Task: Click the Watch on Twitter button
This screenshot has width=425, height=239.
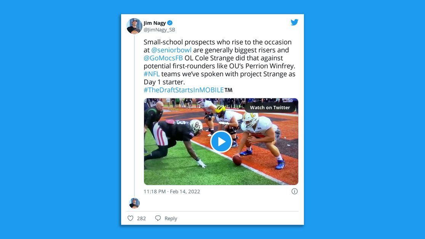Action: 270,107
